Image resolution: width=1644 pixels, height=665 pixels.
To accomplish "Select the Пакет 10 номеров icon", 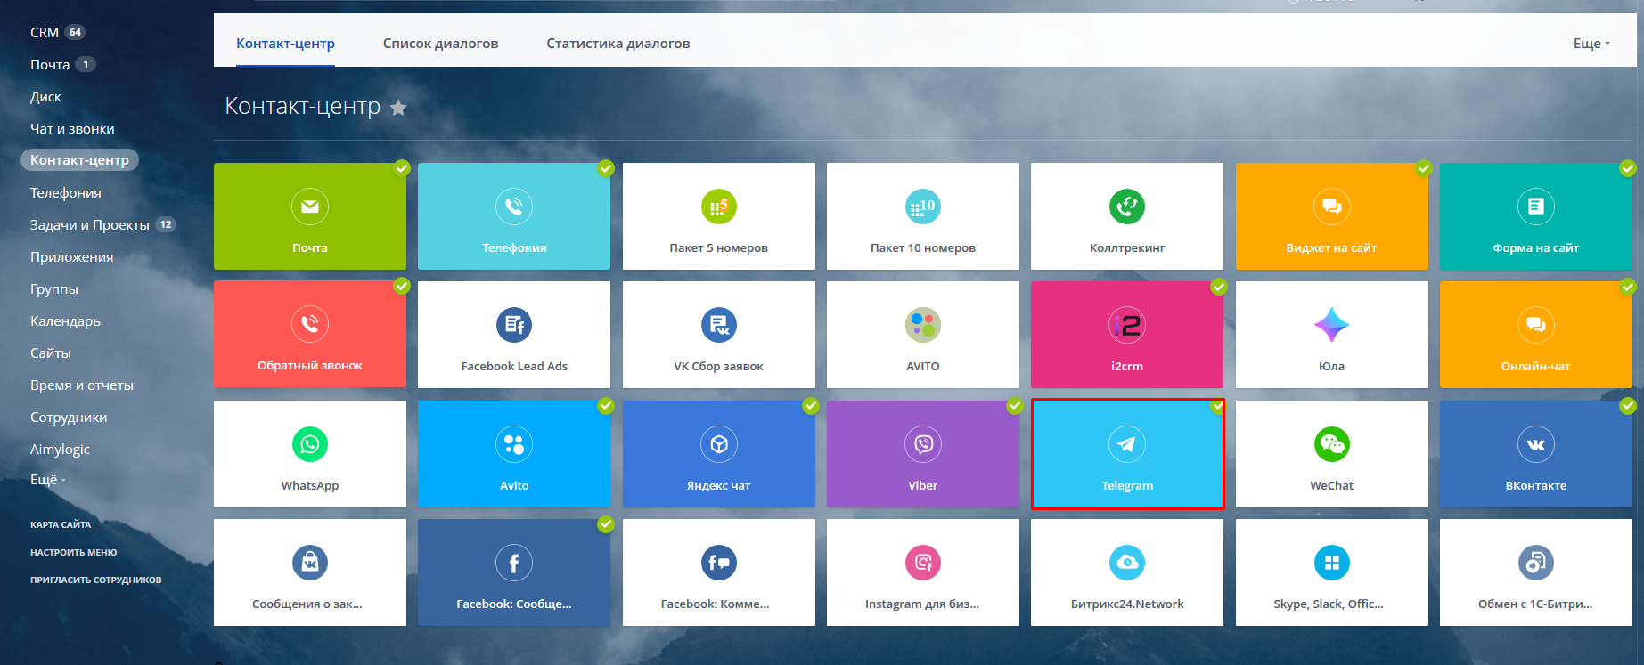I will 923,207.
